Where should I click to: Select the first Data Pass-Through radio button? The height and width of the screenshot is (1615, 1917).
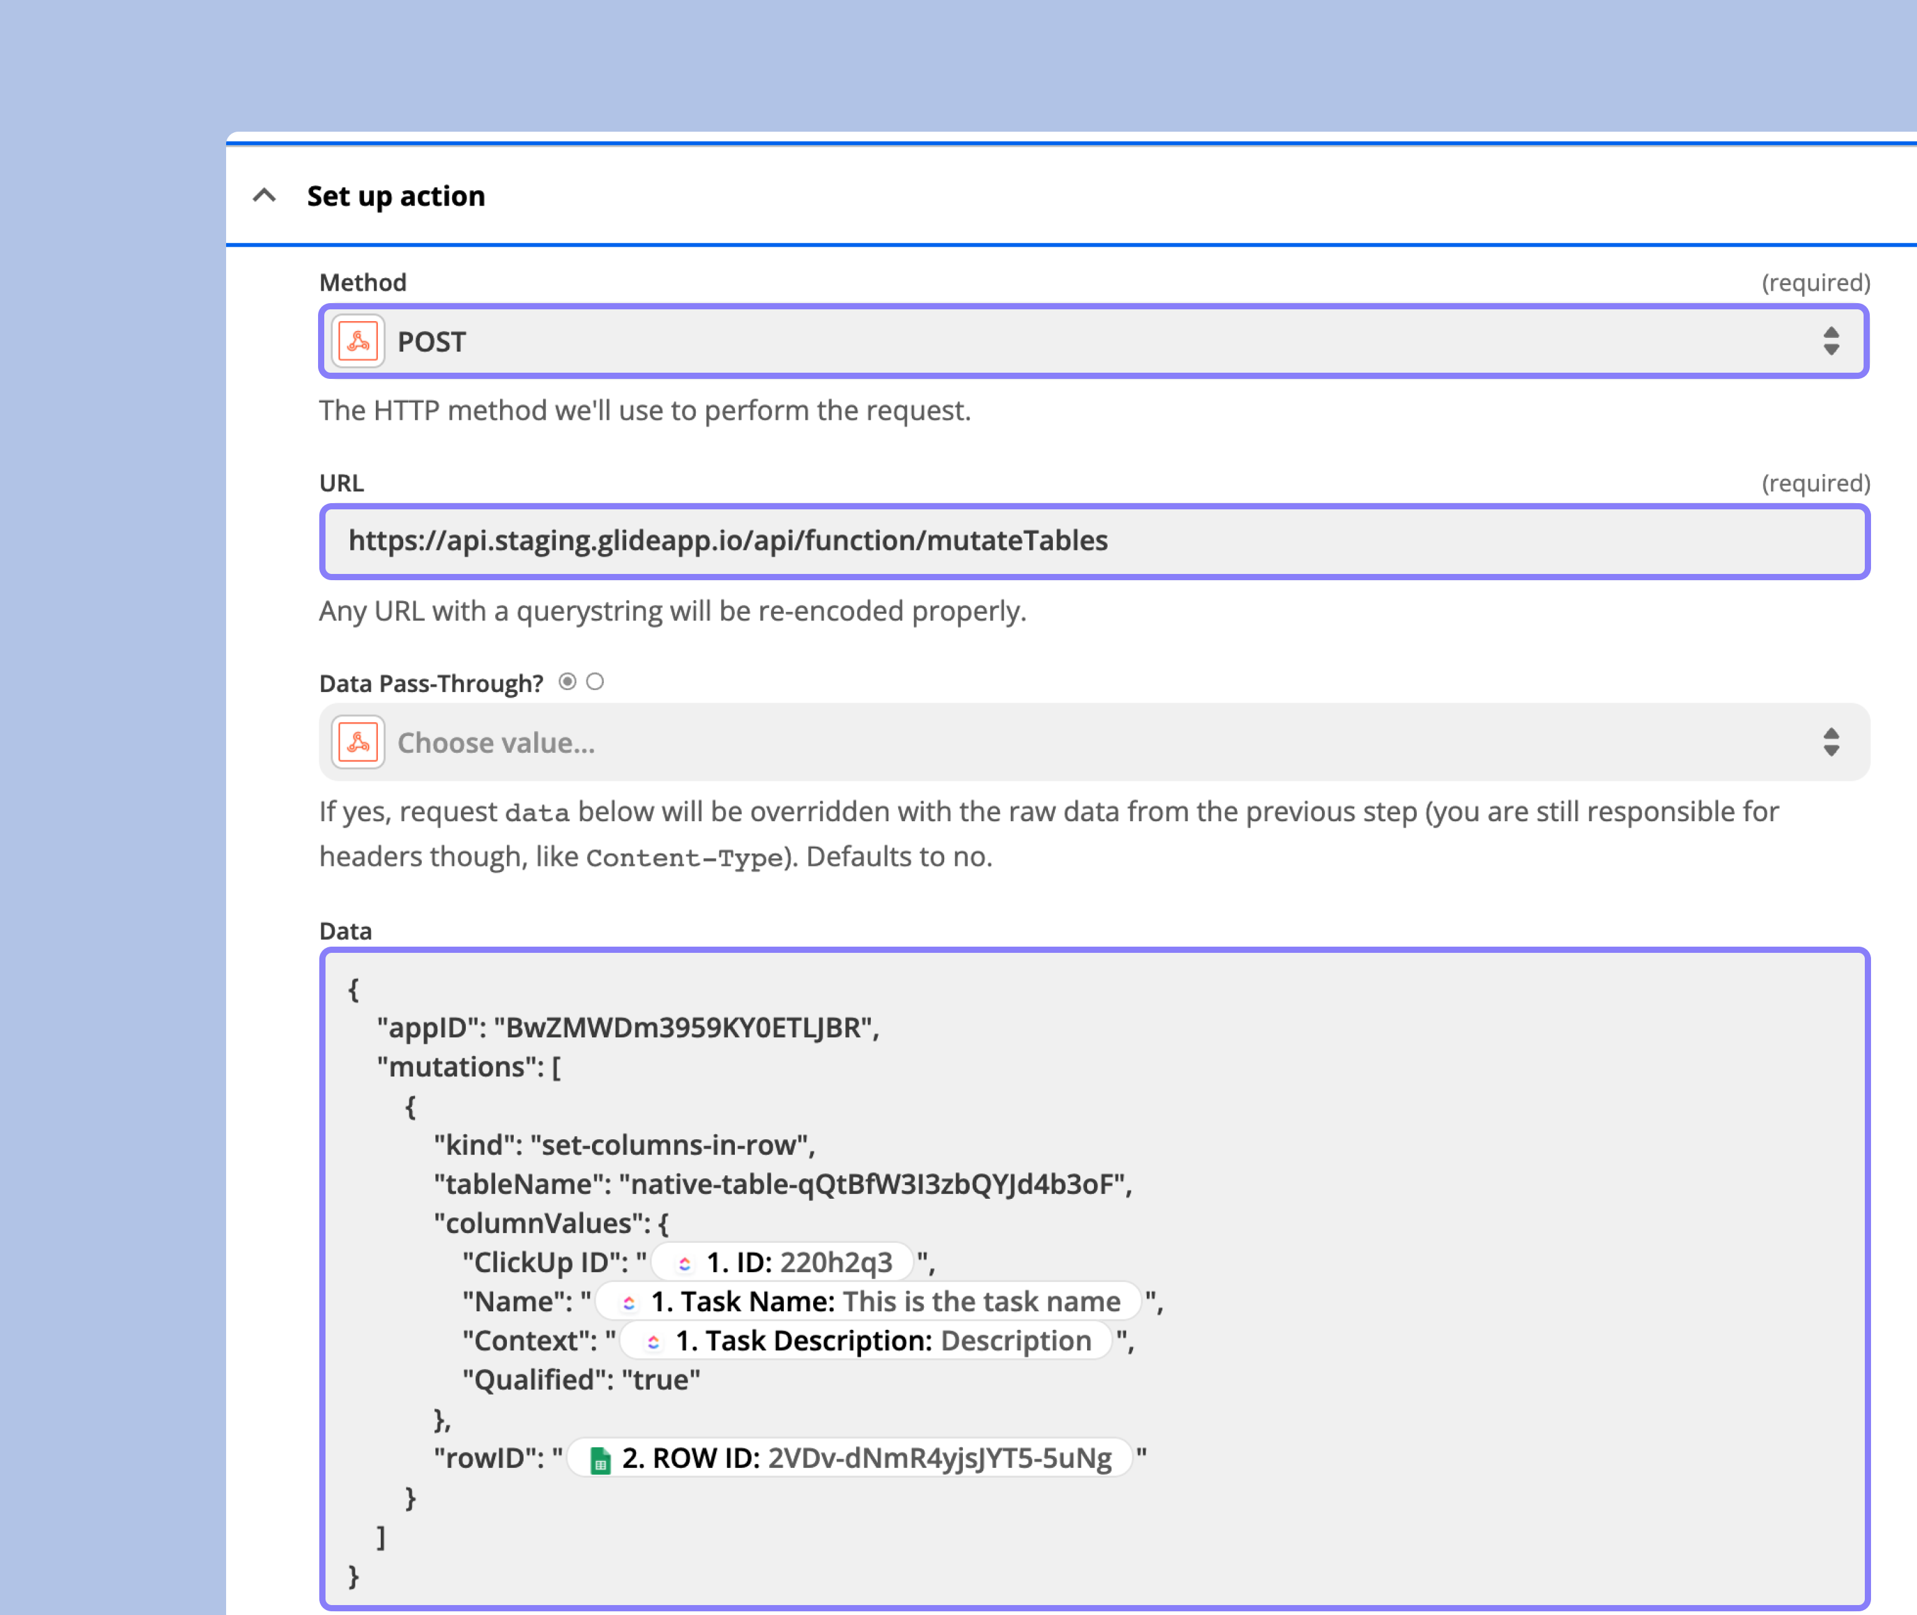(x=568, y=682)
